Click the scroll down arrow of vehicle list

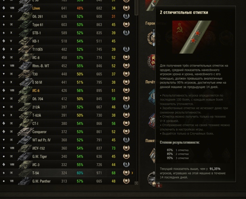(x=136, y=183)
